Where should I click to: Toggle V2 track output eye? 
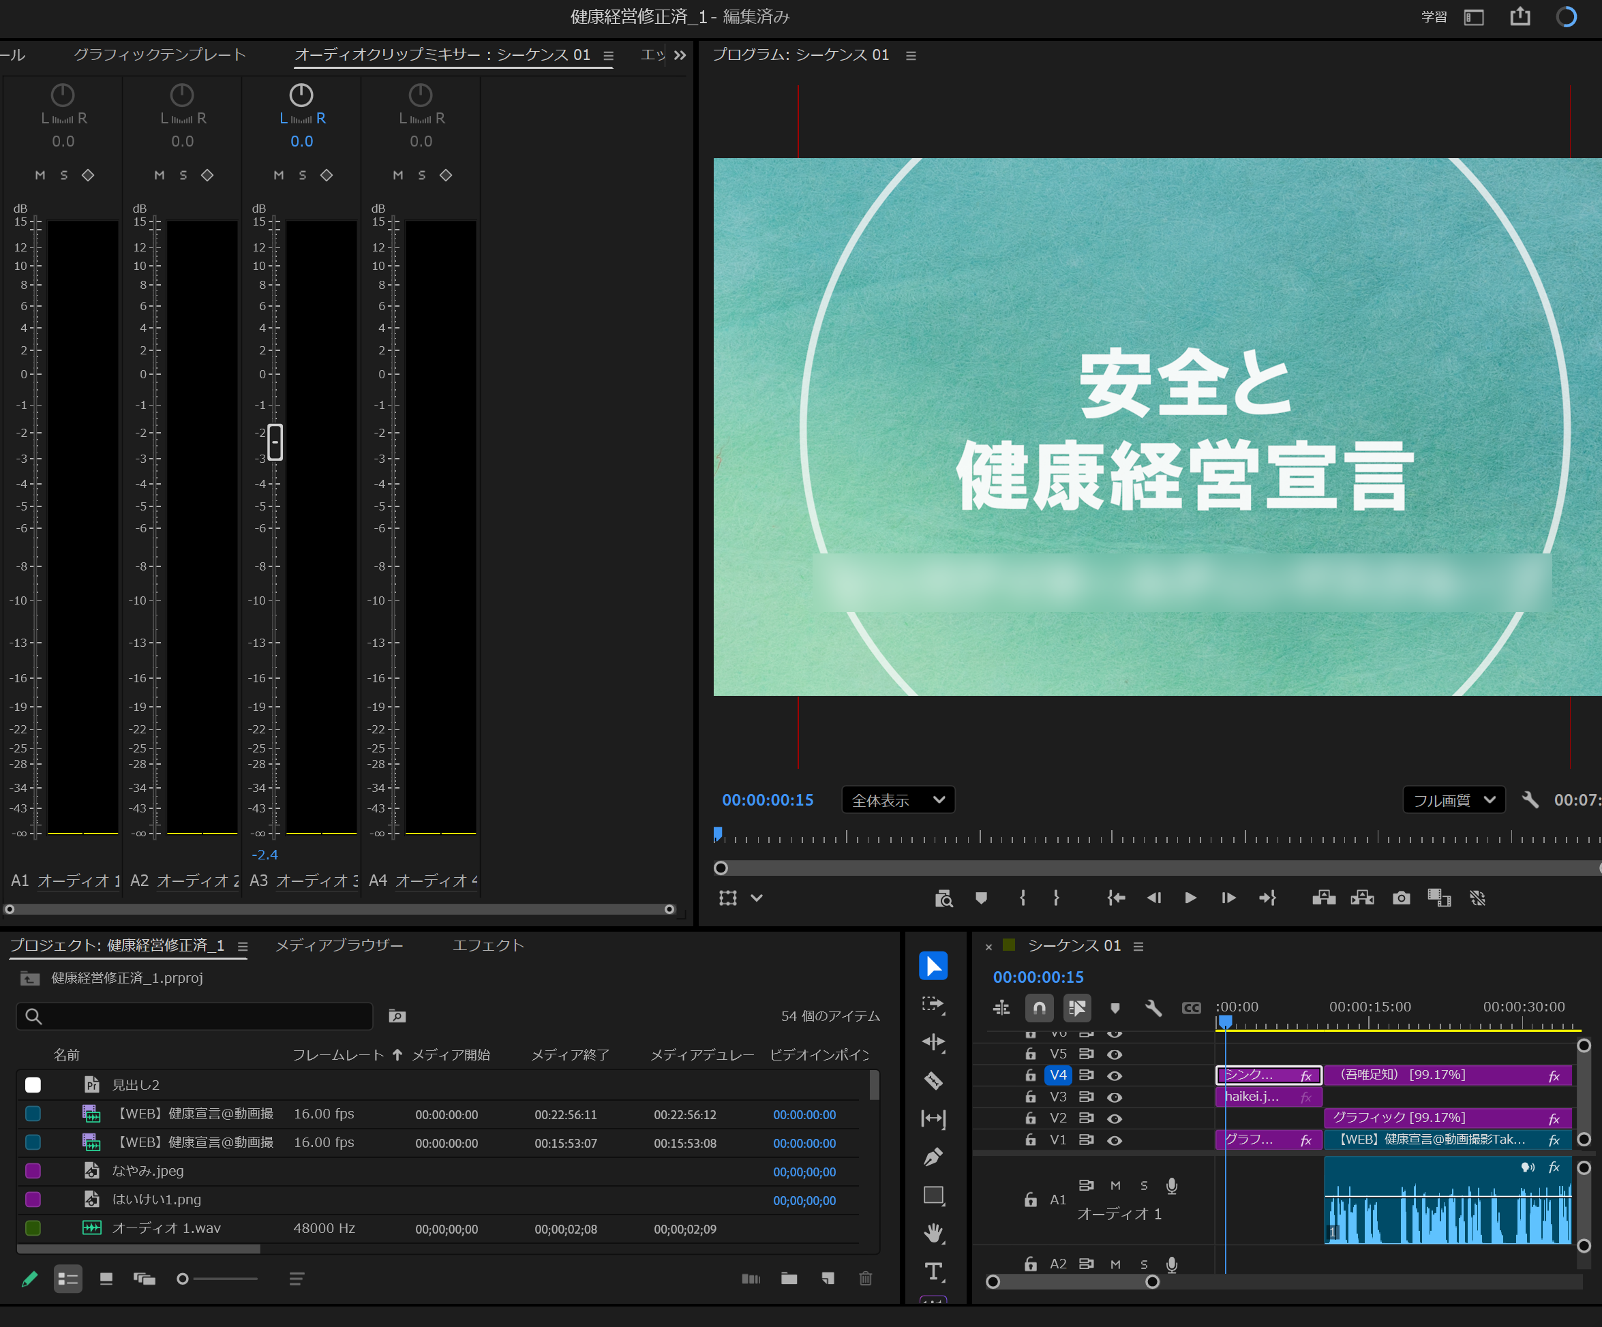[x=1114, y=1118]
